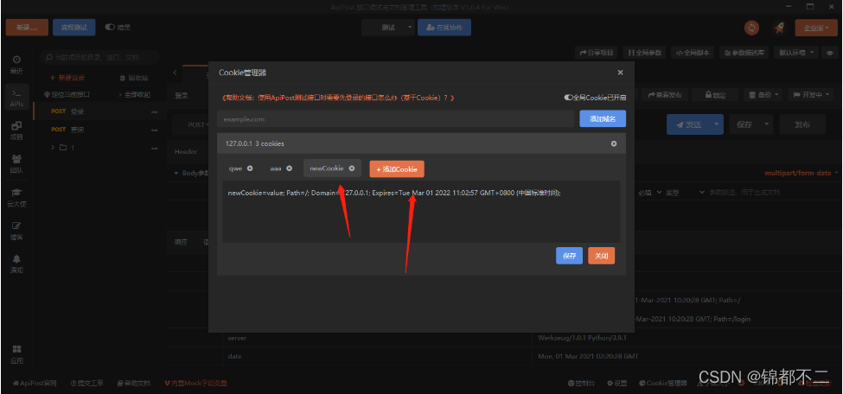Delete the 127.0.0.1 domain via x icon
Screen dimensions: 843x394
point(614,143)
